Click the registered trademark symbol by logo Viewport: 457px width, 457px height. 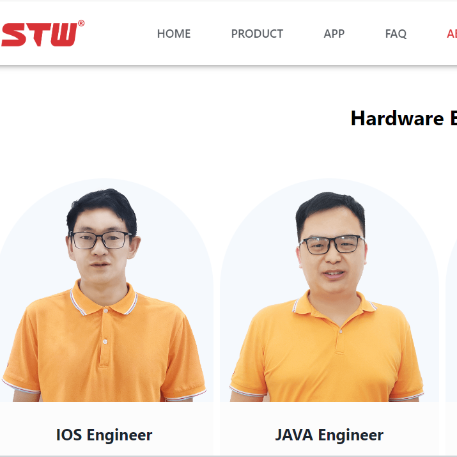[x=81, y=23]
